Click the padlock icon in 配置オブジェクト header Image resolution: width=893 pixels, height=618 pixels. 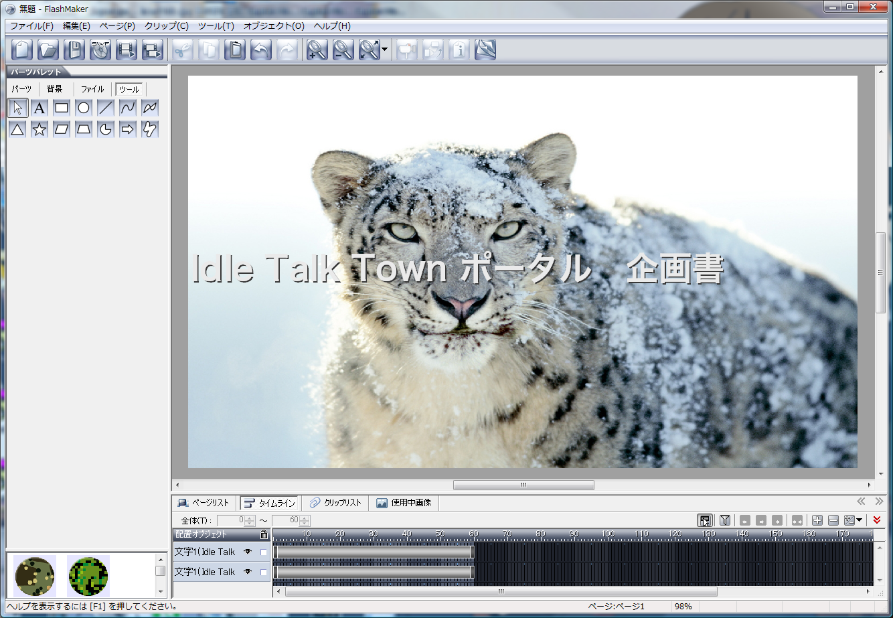pyautogui.click(x=264, y=534)
